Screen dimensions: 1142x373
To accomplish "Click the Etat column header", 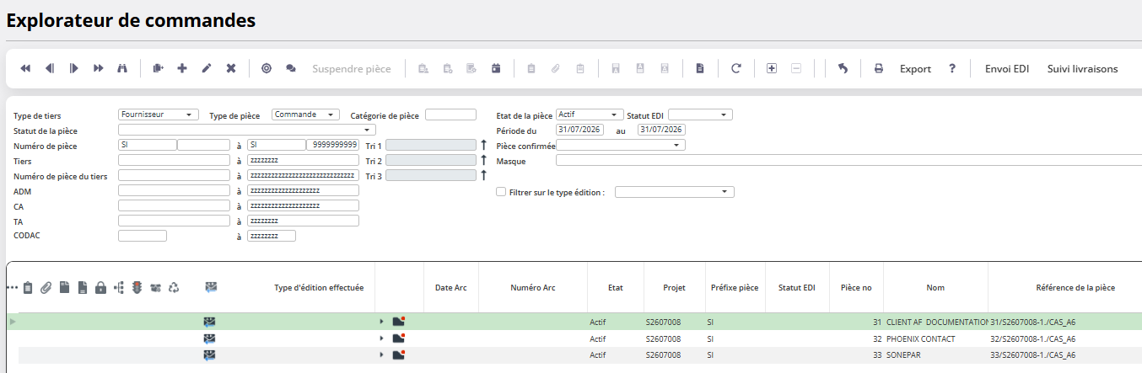I will [x=616, y=288].
